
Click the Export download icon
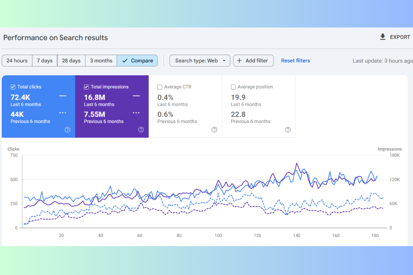[x=383, y=37]
